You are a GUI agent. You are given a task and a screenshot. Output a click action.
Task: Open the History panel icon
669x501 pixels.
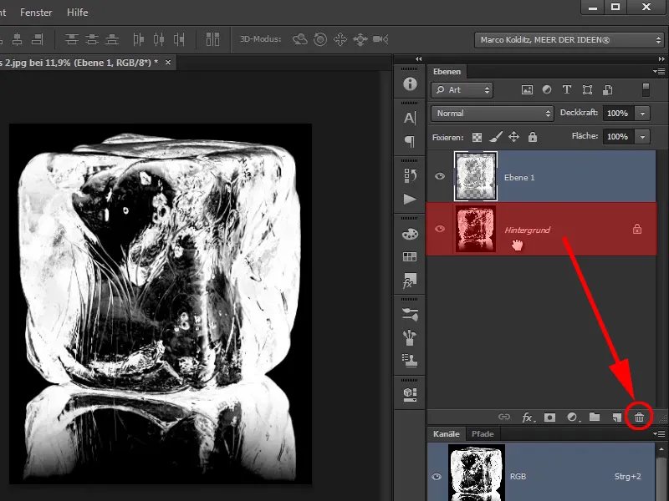410,175
